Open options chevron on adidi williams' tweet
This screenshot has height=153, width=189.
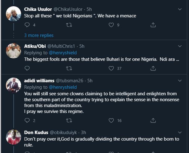click(x=180, y=81)
